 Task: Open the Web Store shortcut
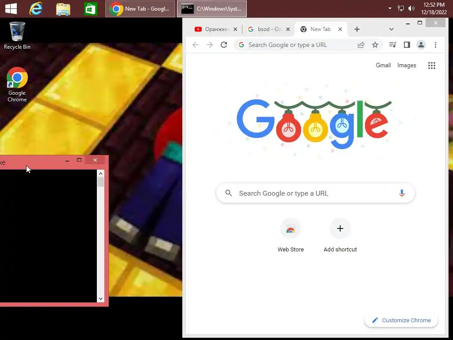point(290,236)
